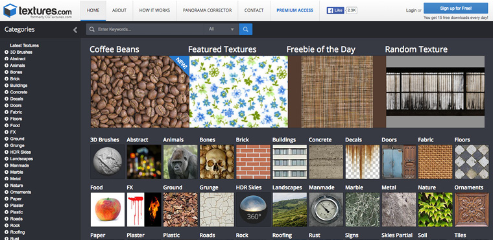The image size is (493, 240).
Task: Expand the Decals sidebar category
Action: [6, 99]
